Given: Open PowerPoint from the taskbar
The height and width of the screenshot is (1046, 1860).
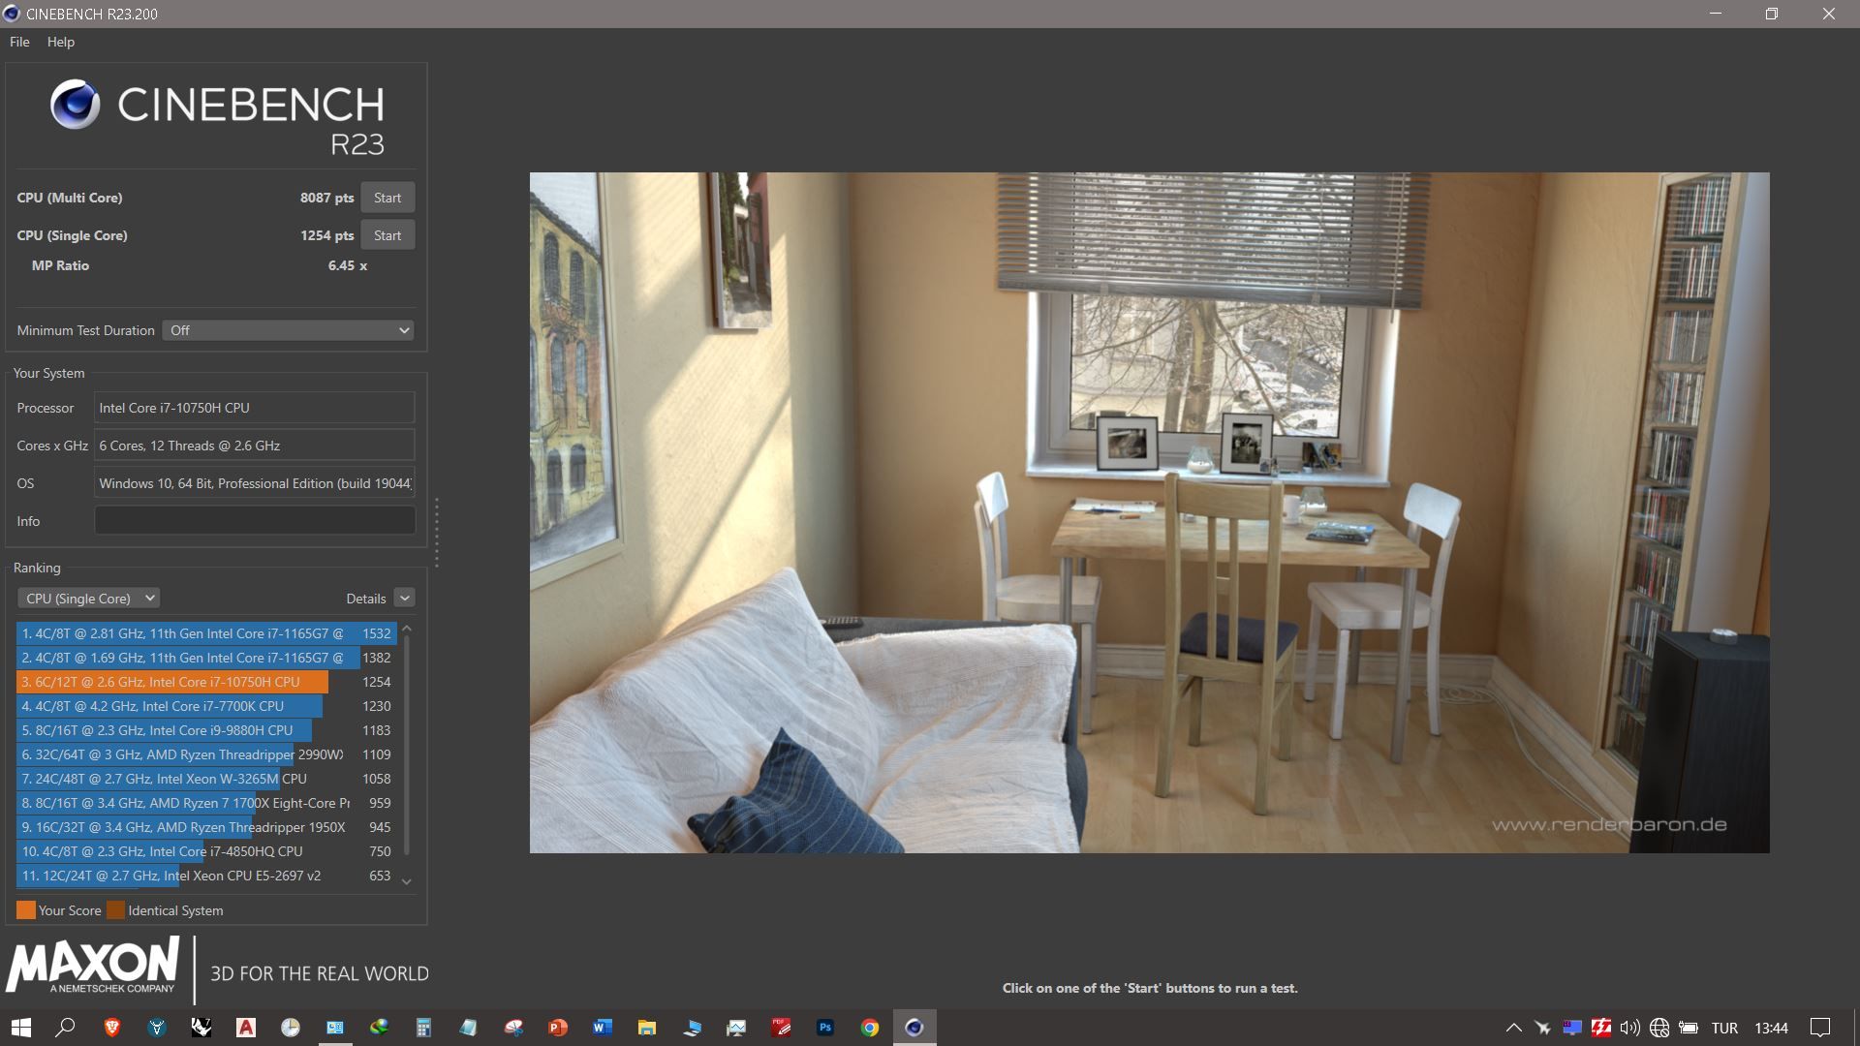Looking at the screenshot, I should [557, 1028].
